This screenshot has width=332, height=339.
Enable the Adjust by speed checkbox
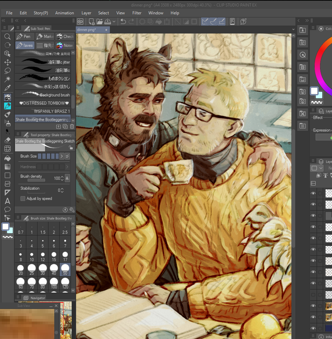(23, 199)
